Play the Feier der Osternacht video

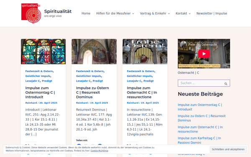click(x=204, y=54)
